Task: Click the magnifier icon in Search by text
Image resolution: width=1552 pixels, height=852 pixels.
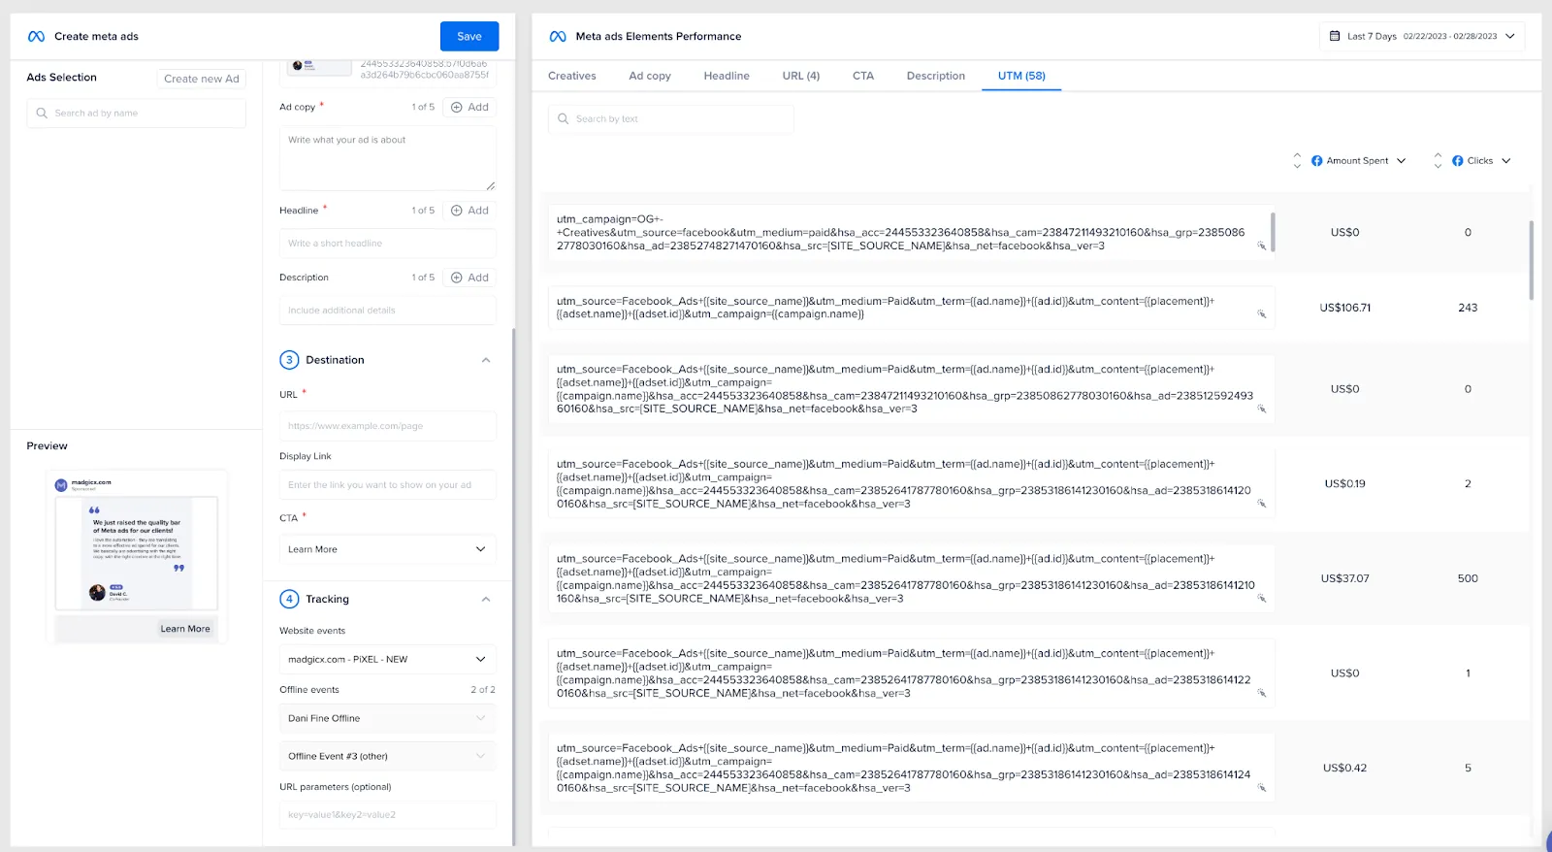Action: (x=563, y=119)
